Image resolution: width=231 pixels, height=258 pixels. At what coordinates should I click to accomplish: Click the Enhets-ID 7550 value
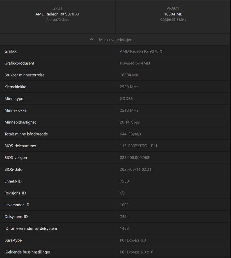click(x=124, y=181)
